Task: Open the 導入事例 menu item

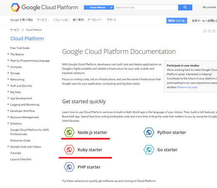Action: pyautogui.click(x=78, y=20)
